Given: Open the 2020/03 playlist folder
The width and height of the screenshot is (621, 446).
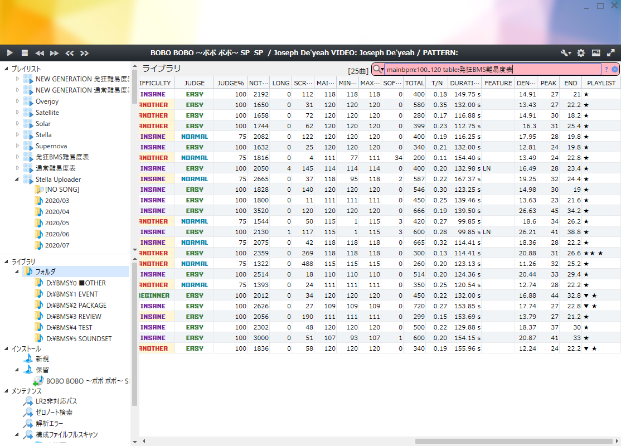Looking at the screenshot, I should tap(57, 201).
